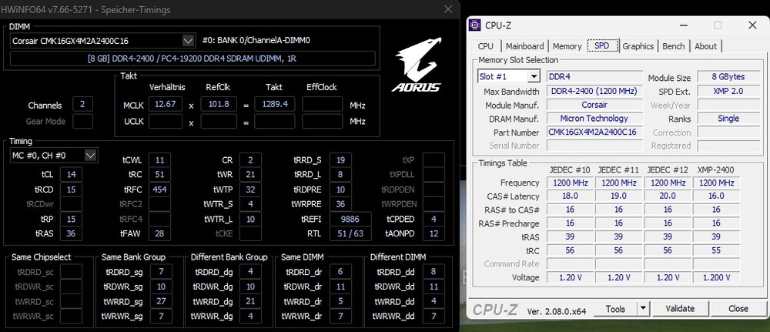Viewport: 770px width, 332px height.
Task: Switch to the Memory tab
Action: coord(567,46)
